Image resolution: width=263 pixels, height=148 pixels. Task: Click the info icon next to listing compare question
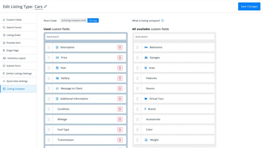tap(162, 21)
